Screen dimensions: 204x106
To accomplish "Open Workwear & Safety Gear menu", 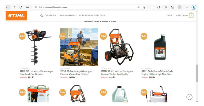I will tap(92, 16).
